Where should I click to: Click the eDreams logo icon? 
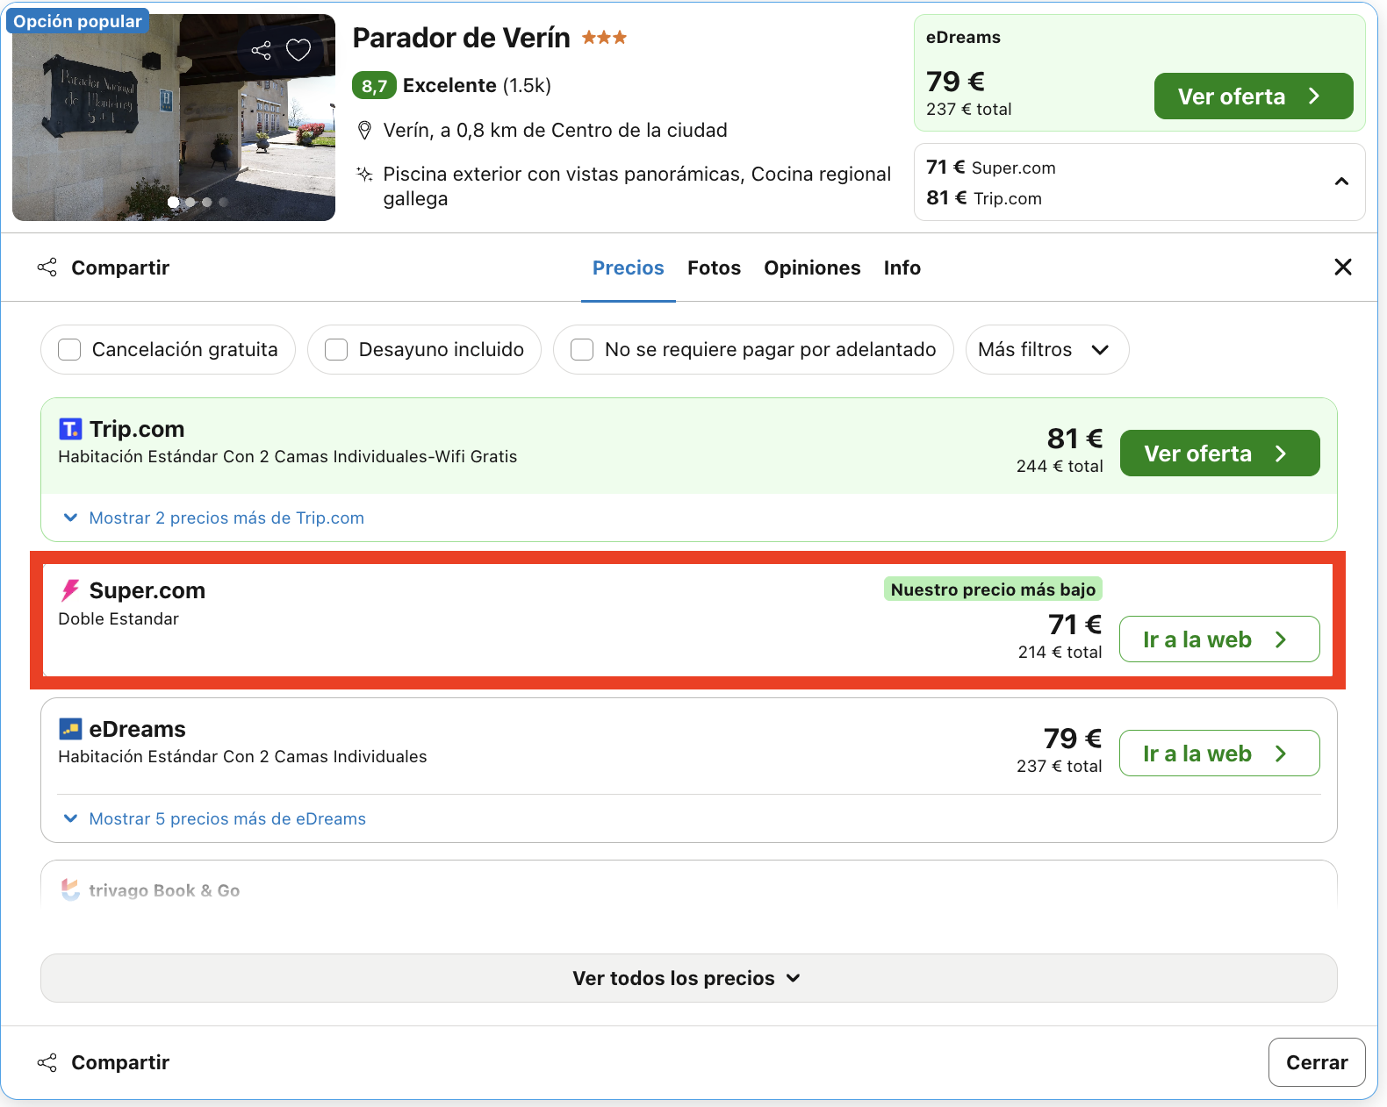70,729
